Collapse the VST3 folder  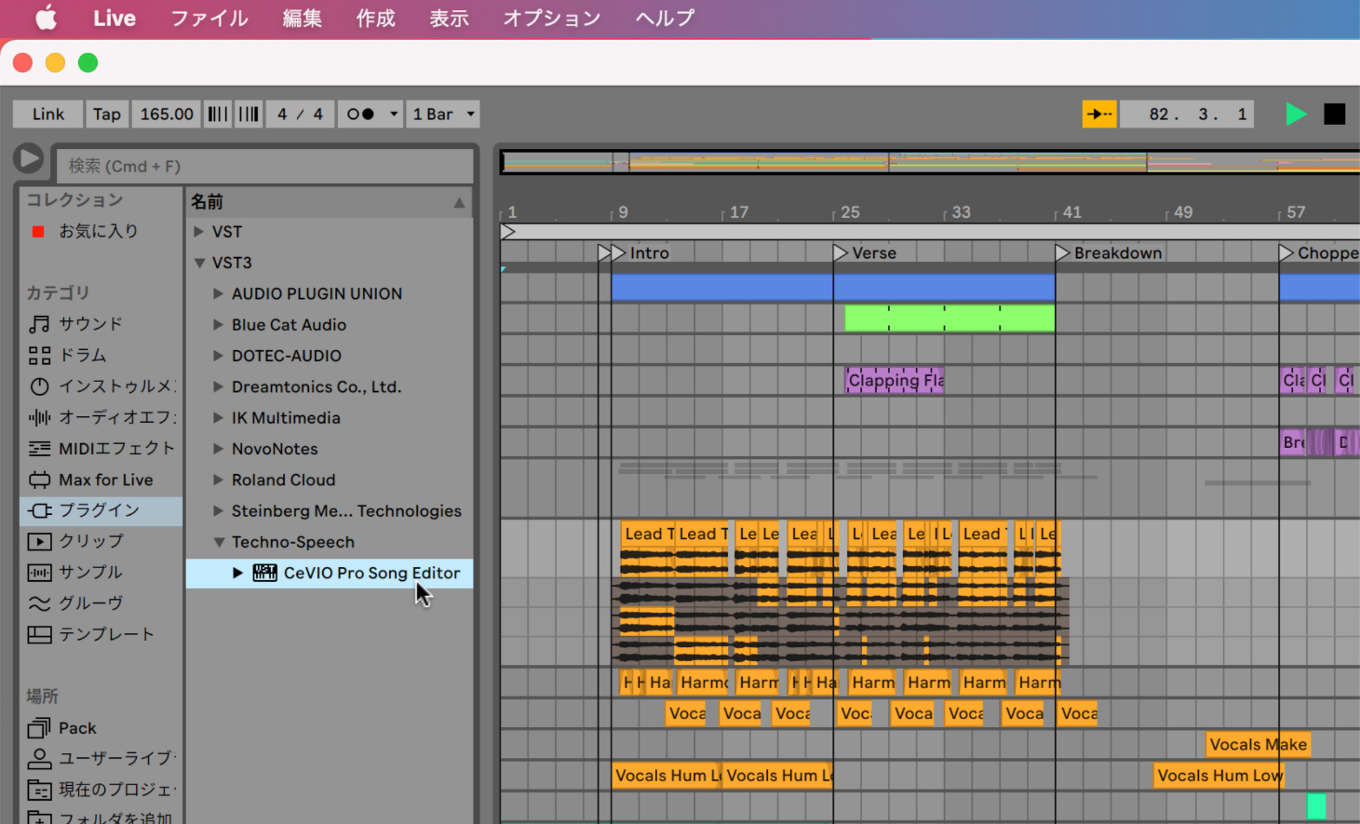(x=199, y=262)
